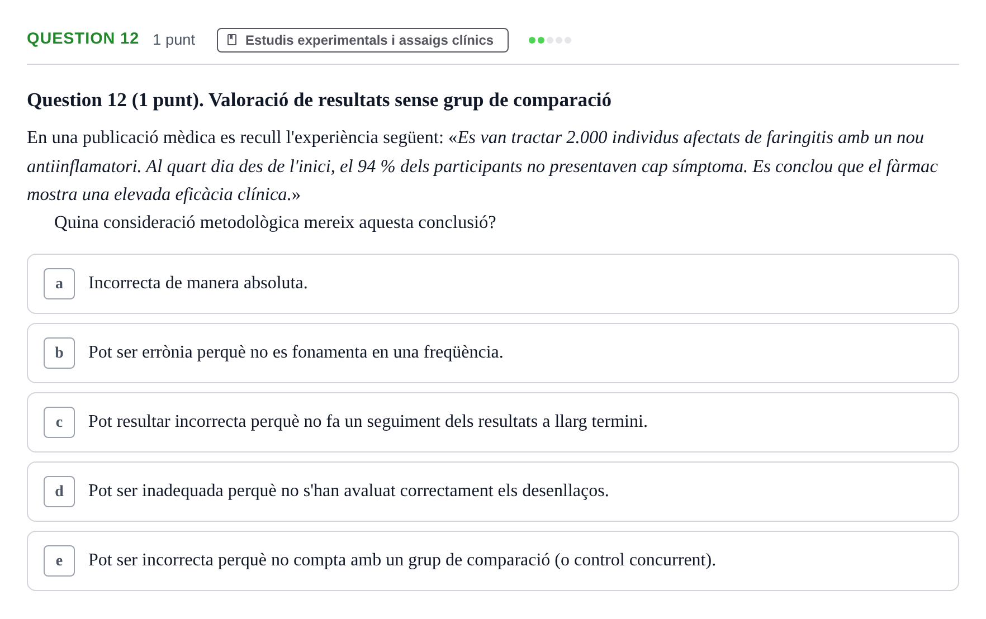
Task: Select answer option d letter box
Action: 59,492
